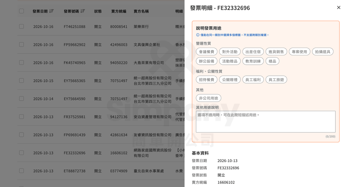Image resolution: width=347 pixels, height=187 pixels.
Task: Select the 員工旅遊 tag
Action: 276,80
